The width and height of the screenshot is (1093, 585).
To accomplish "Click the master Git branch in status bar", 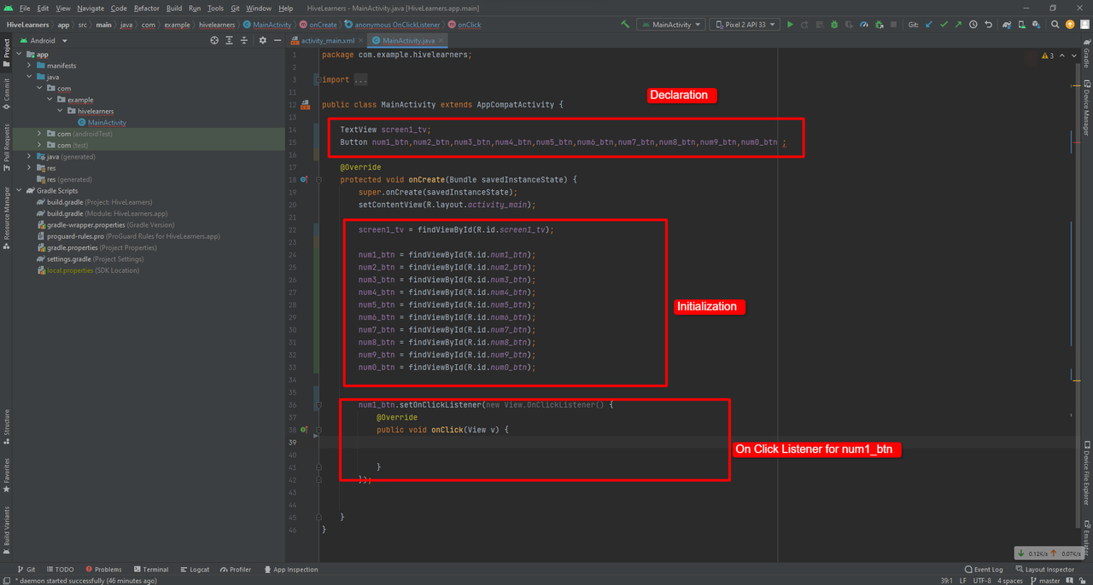I will tap(1043, 581).
